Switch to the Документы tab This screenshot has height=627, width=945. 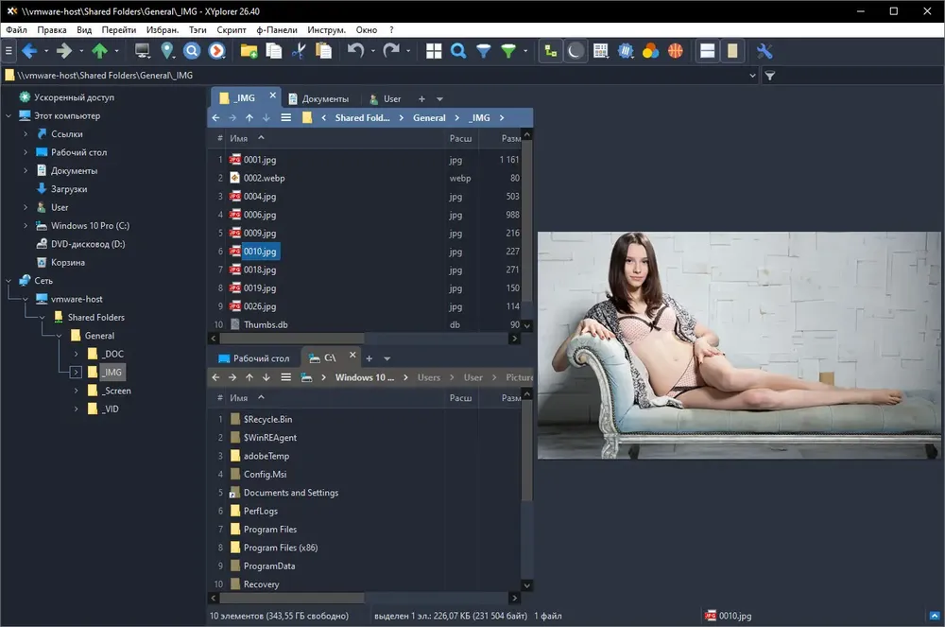tap(318, 99)
